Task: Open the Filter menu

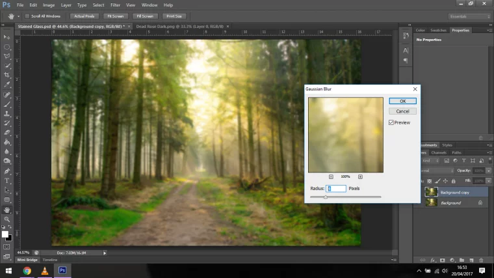Action: click(x=115, y=5)
